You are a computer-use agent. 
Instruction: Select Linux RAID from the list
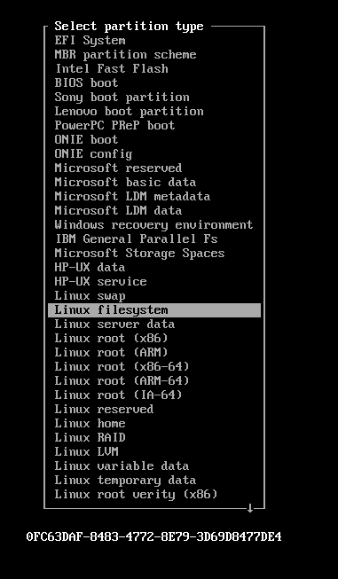coord(90,437)
